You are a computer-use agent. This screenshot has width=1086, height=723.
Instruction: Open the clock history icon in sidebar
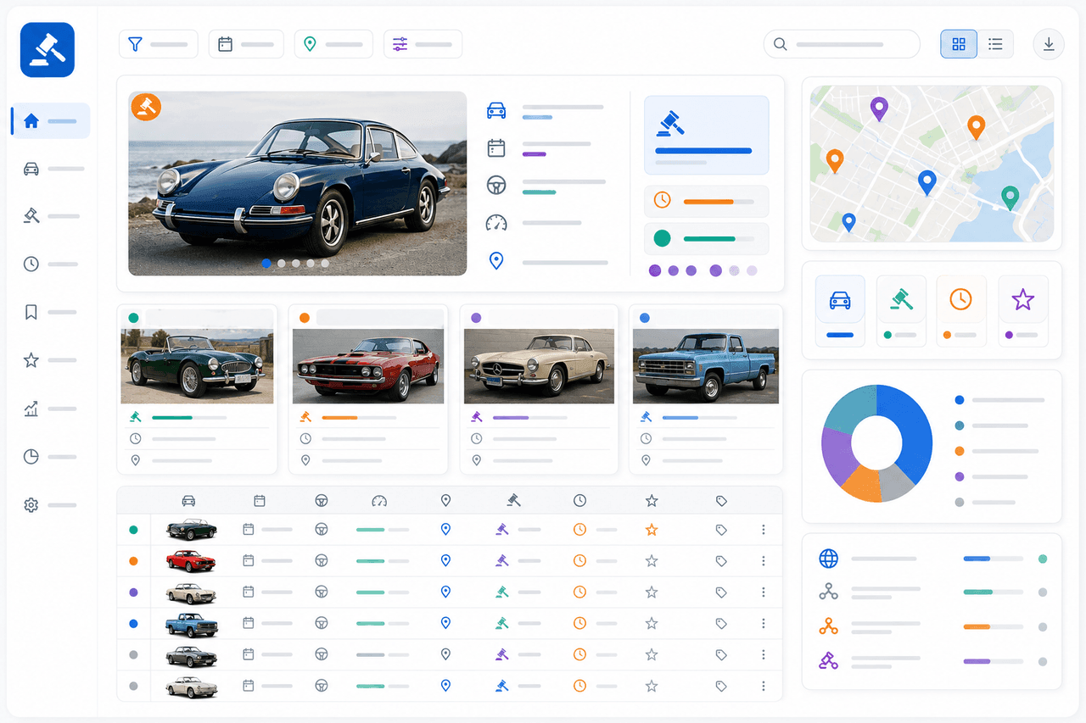coord(31,264)
